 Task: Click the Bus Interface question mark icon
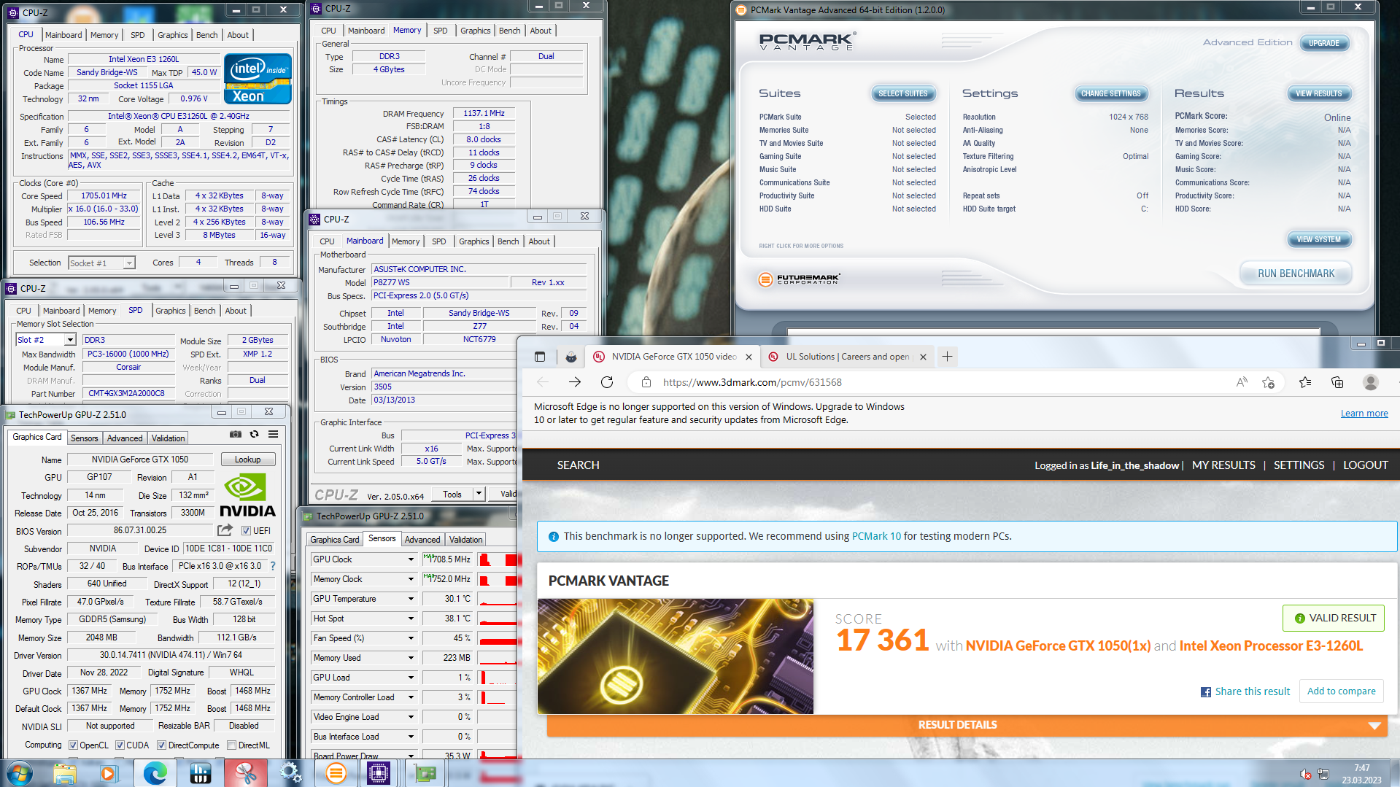273,566
